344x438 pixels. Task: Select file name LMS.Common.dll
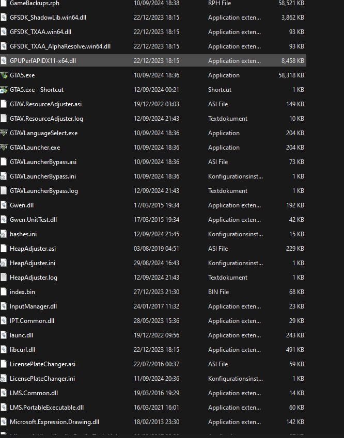(34, 393)
